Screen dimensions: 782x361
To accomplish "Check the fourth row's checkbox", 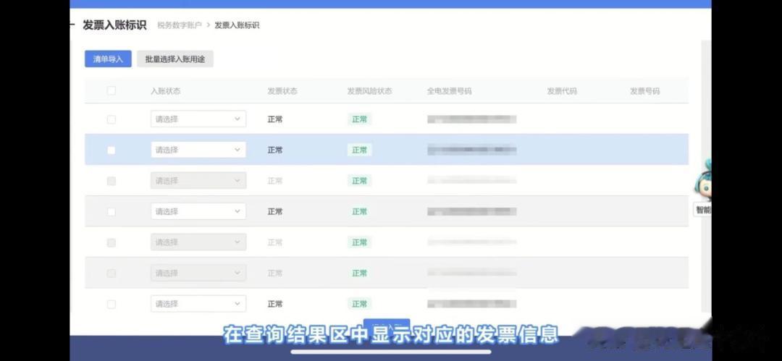I will [x=112, y=212].
